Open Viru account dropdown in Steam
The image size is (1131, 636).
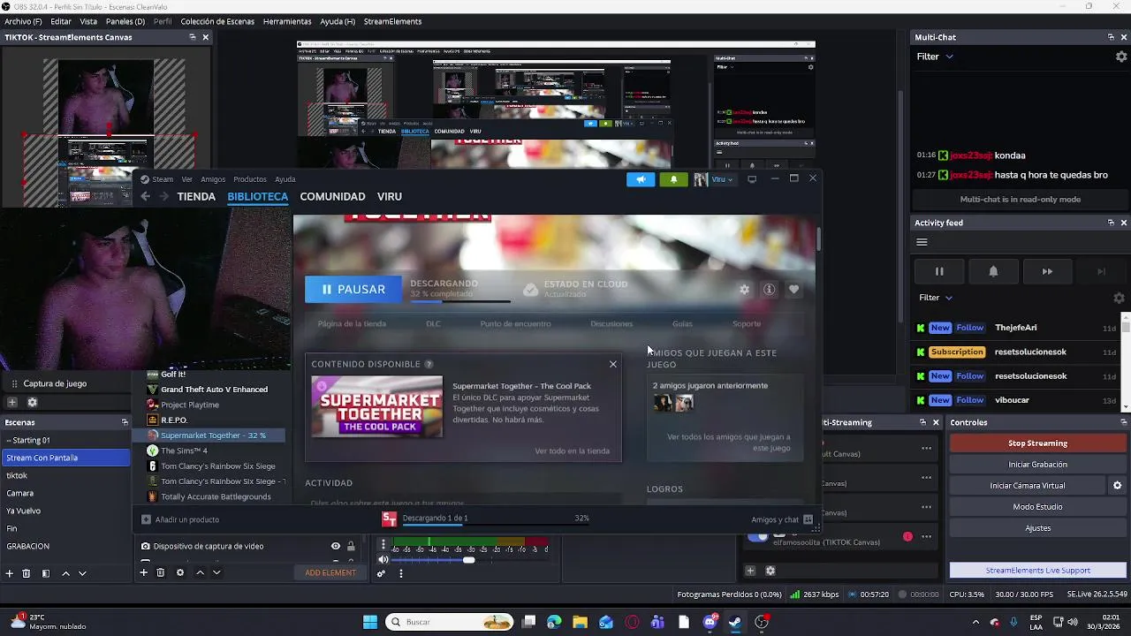tap(714, 179)
